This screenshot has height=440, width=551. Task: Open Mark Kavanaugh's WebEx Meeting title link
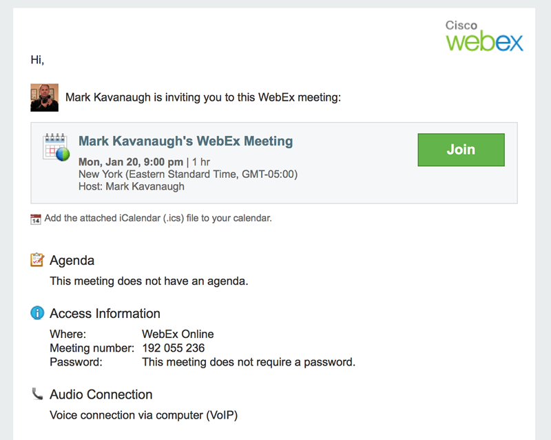click(185, 141)
